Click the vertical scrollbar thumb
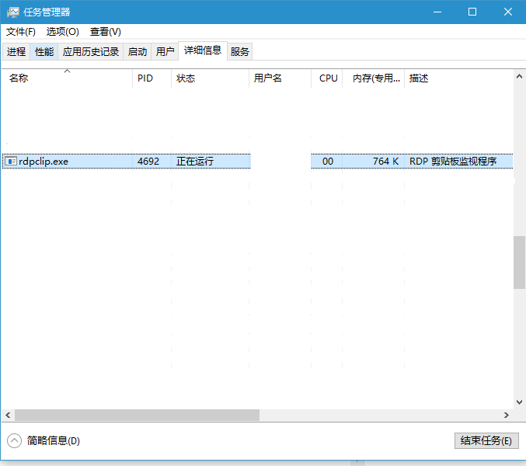This screenshot has width=526, height=466. click(519, 263)
